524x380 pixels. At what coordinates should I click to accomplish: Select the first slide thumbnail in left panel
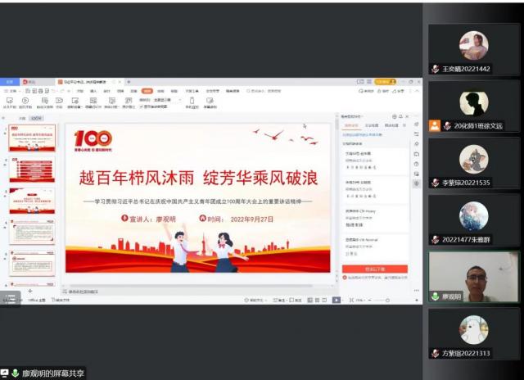pyautogui.click(x=33, y=139)
